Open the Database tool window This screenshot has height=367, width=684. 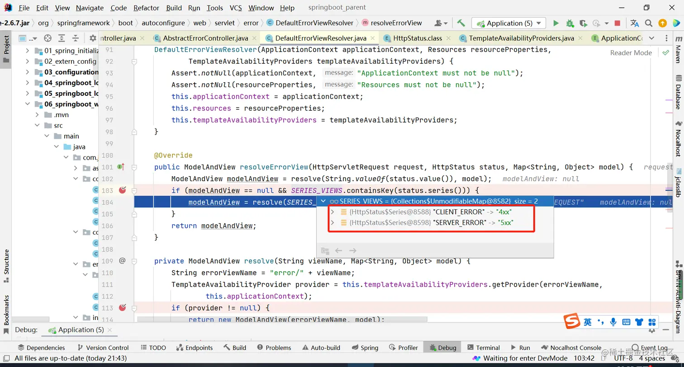coord(678,92)
